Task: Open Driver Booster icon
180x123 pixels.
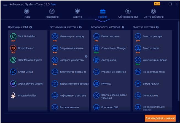Action: 13,48
